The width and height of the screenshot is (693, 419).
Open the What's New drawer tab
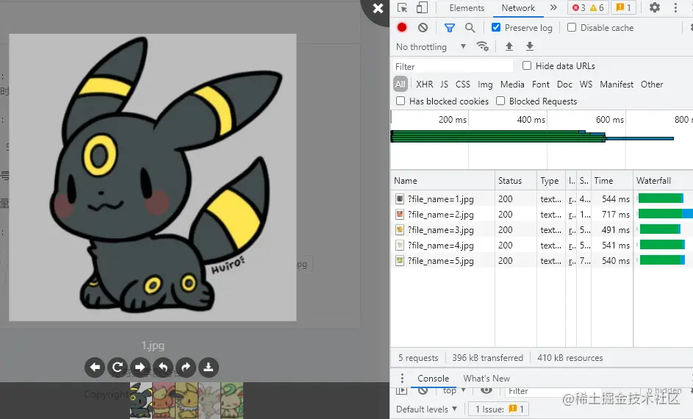point(486,379)
